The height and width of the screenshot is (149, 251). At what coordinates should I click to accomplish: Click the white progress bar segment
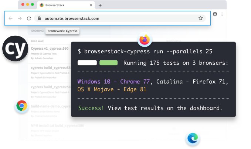87,63
